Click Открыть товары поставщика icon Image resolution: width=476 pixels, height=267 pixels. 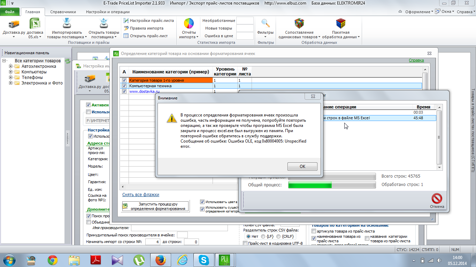click(103, 24)
